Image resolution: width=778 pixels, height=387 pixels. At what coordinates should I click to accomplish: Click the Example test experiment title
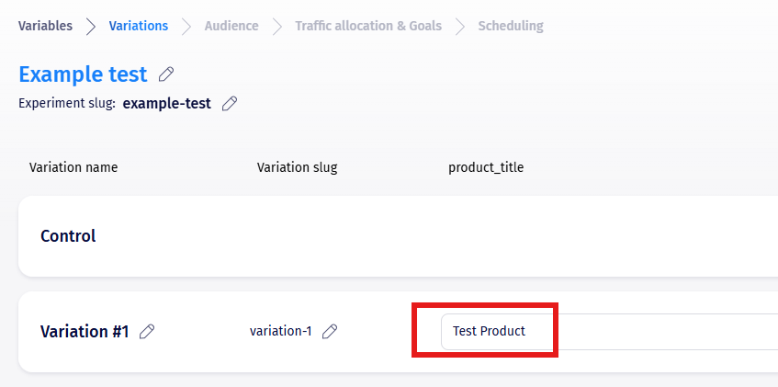point(83,74)
